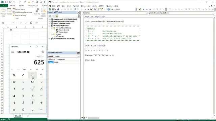
Task: Open Project Explorer icon in VBA toolbar
Action: point(95,9)
